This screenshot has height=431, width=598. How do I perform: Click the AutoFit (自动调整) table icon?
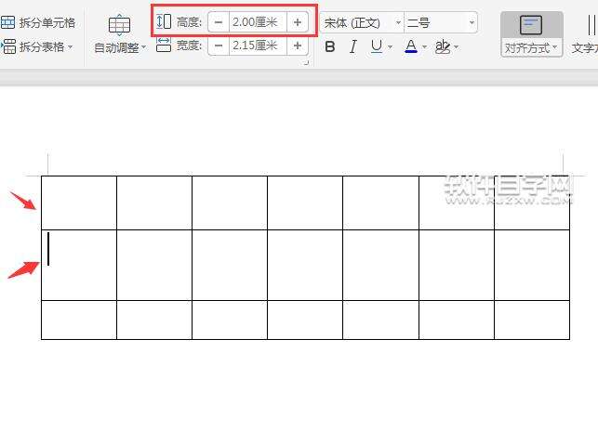119,25
